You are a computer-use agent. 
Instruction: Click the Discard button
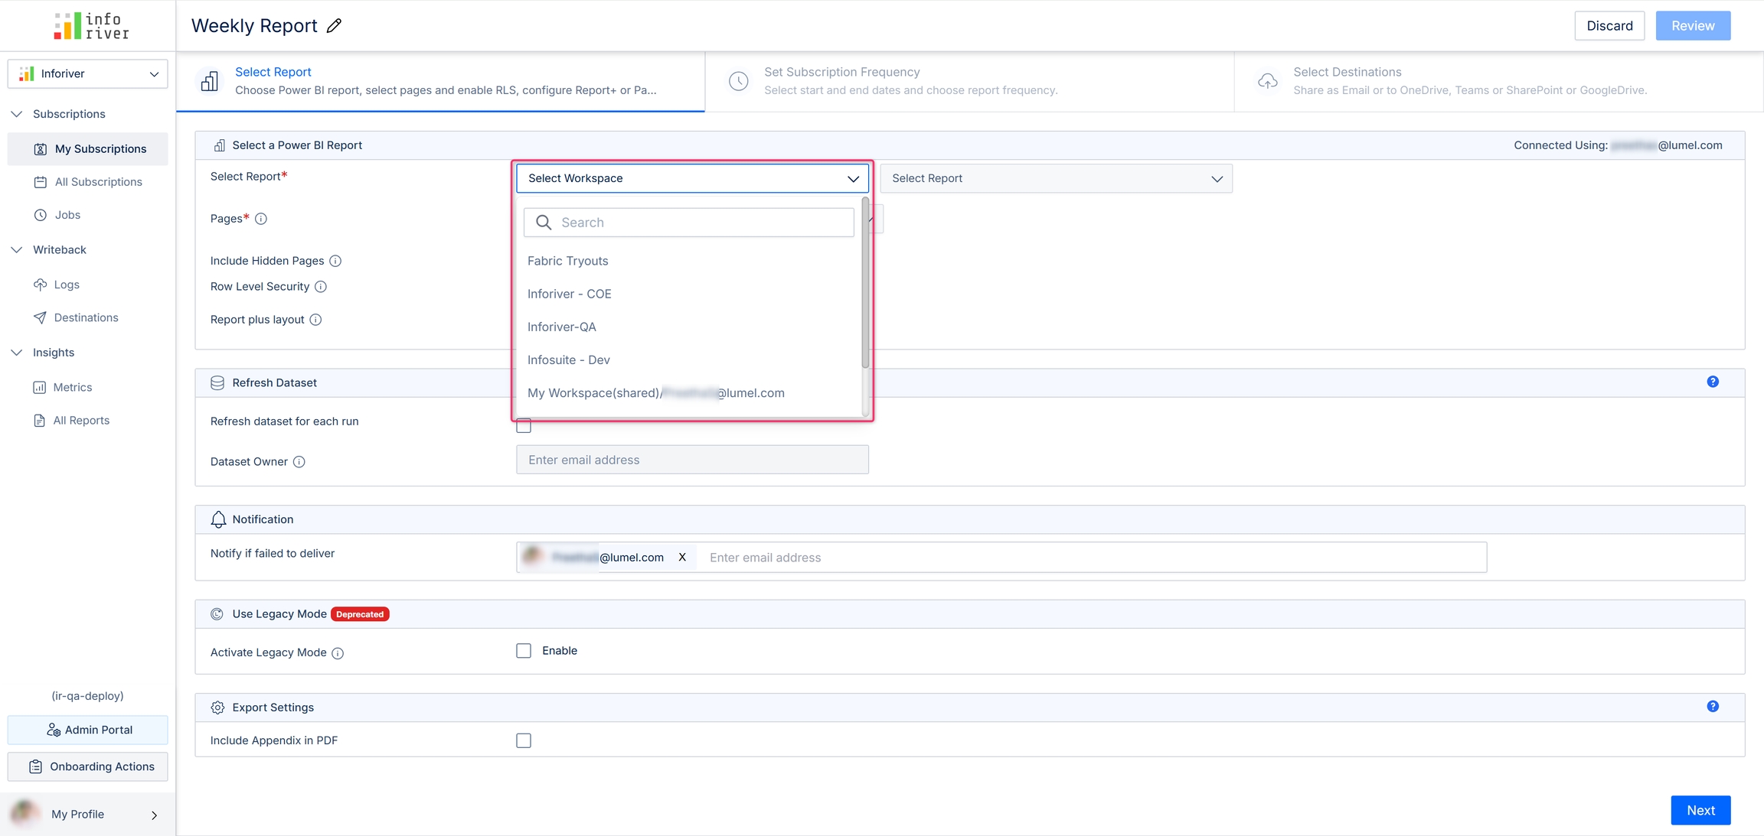(x=1609, y=26)
